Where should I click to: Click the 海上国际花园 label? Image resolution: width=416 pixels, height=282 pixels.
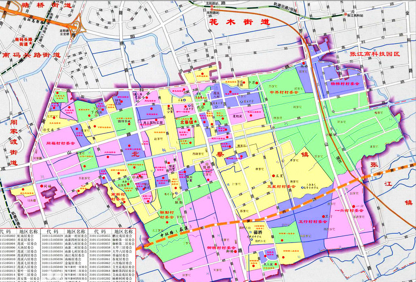tap(153, 123)
